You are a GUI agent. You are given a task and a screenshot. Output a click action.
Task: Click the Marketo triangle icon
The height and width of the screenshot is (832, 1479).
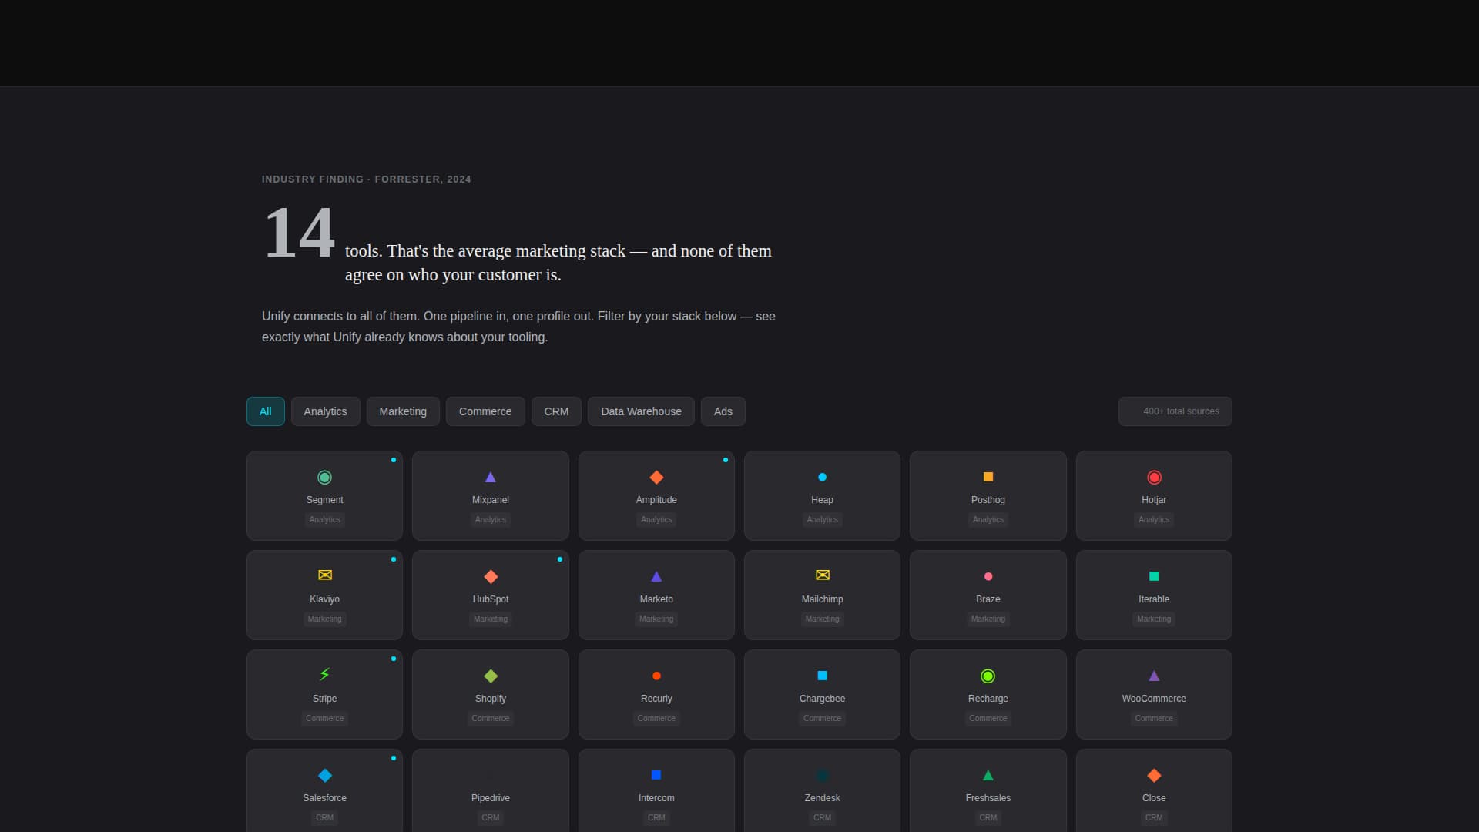(x=656, y=576)
